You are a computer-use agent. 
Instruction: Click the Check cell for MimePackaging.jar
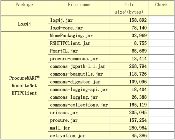tap(161, 36)
